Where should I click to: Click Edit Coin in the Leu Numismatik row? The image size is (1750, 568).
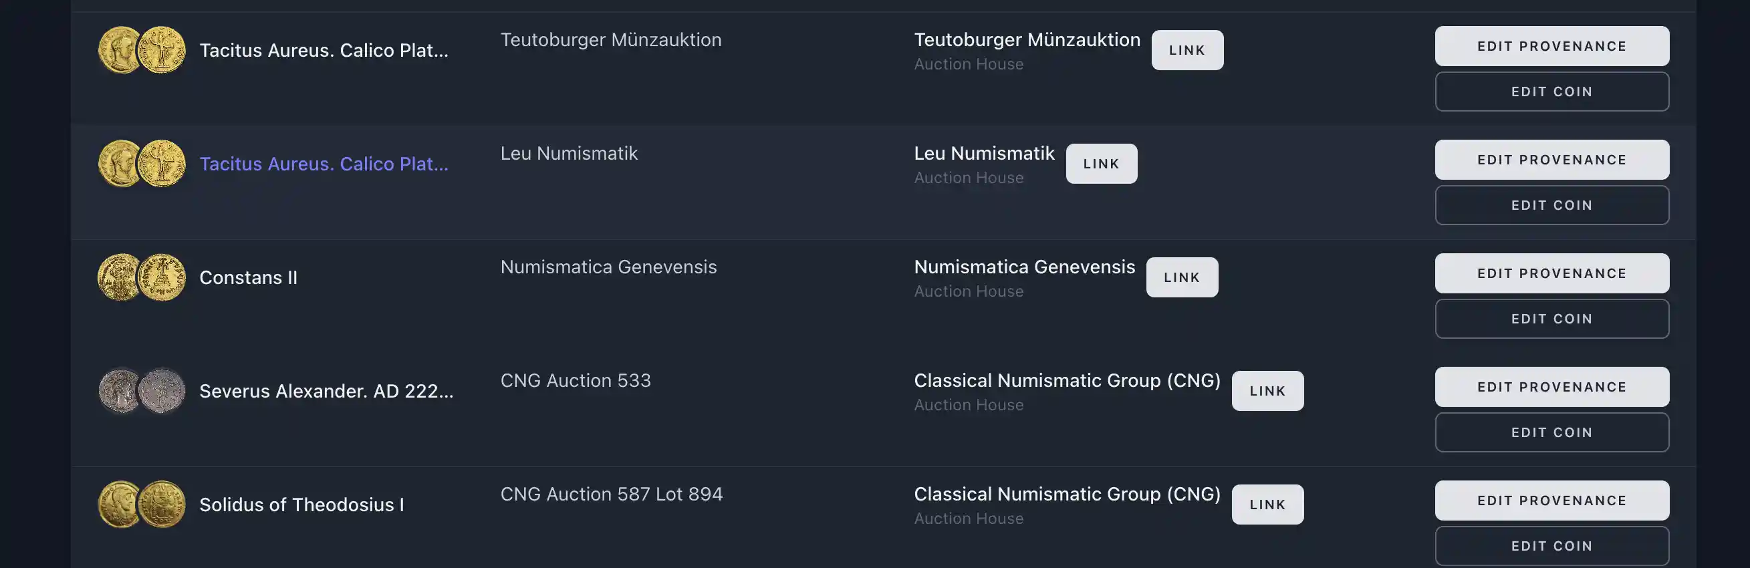(1551, 204)
